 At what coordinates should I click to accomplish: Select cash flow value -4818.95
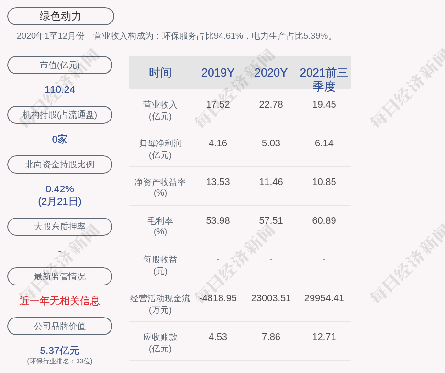(x=218, y=298)
